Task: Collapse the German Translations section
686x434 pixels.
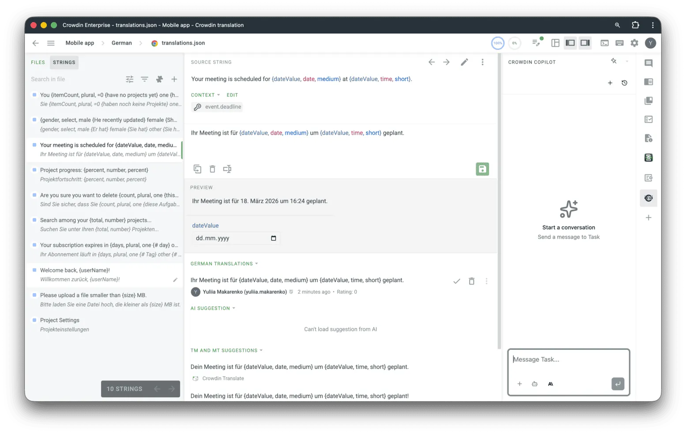Action: click(224, 264)
